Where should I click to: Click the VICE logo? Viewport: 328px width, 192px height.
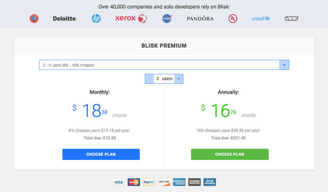[x=291, y=19]
